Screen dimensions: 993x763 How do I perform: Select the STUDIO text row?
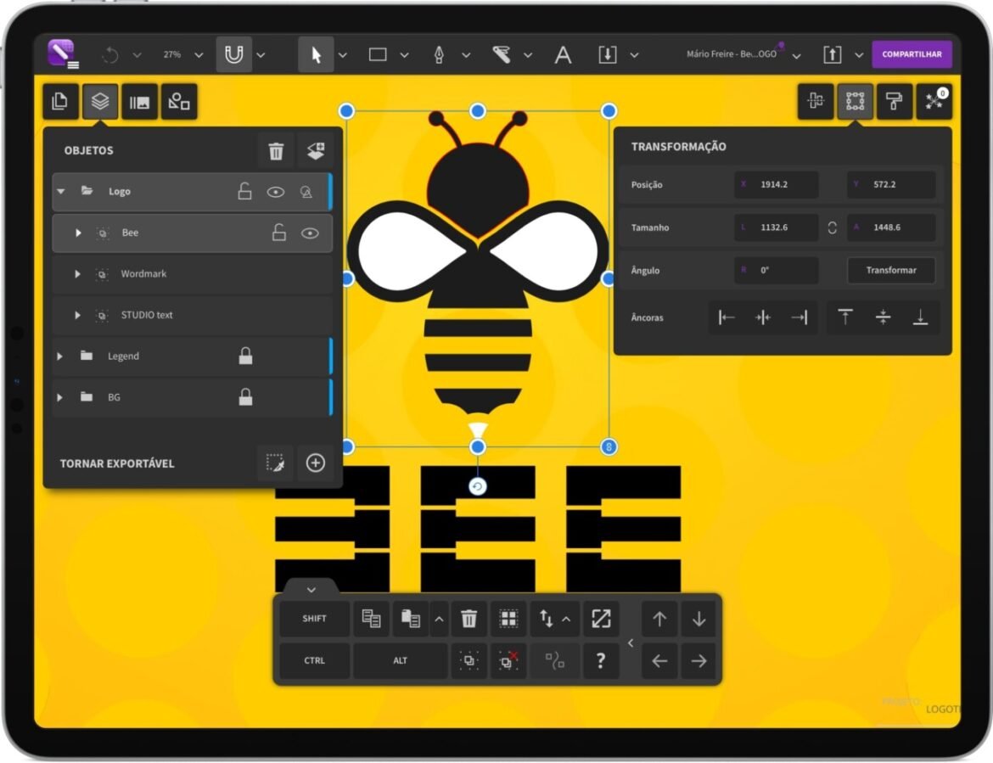pos(192,316)
